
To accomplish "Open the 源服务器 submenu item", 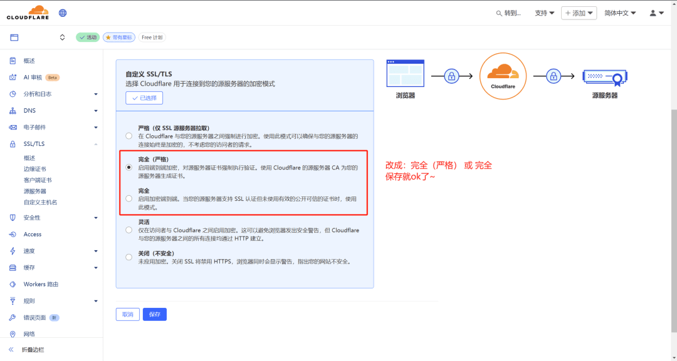I will (x=35, y=191).
